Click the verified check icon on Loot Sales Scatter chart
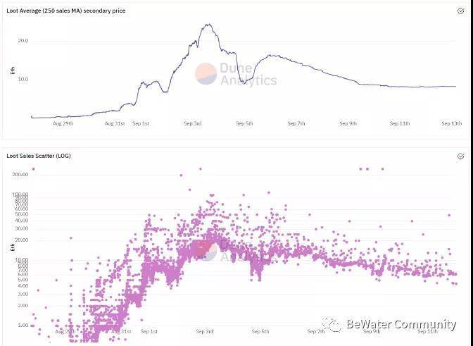 click(x=460, y=156)
